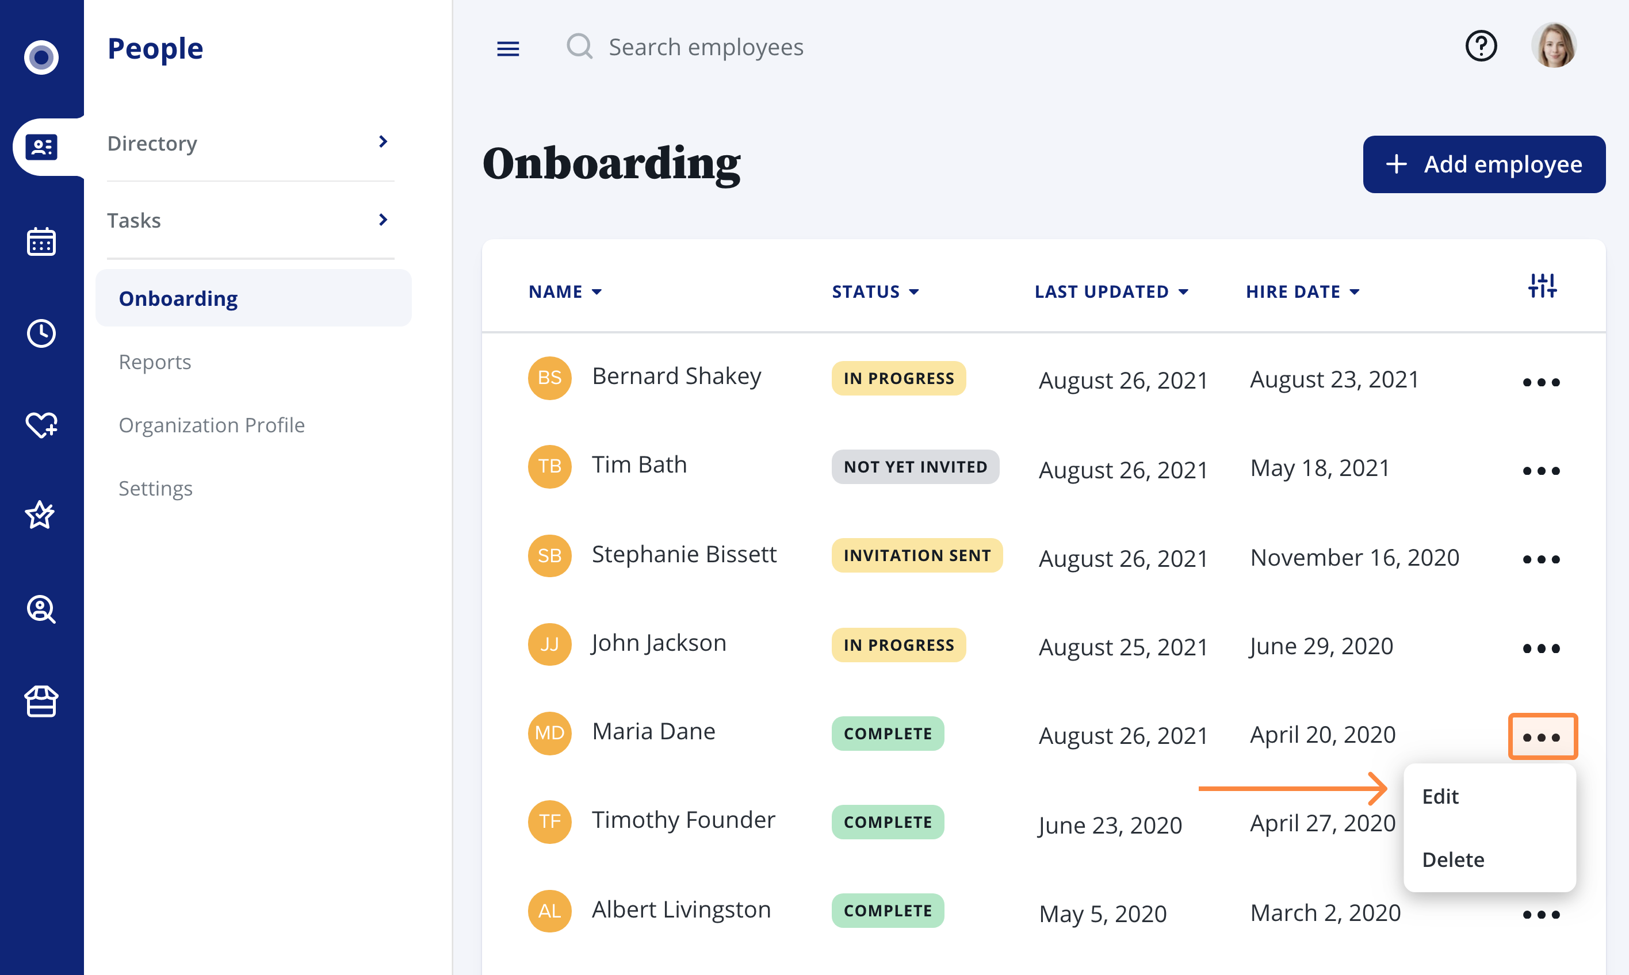The image size is (1629, 975).
Task: Expand the Directory section chevron
Action: pos(383,142)
